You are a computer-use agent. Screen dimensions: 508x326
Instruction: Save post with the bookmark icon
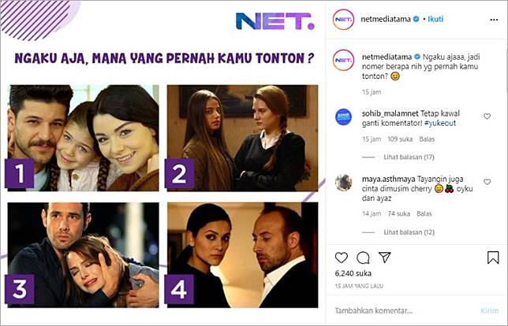(x=493, y=257)
